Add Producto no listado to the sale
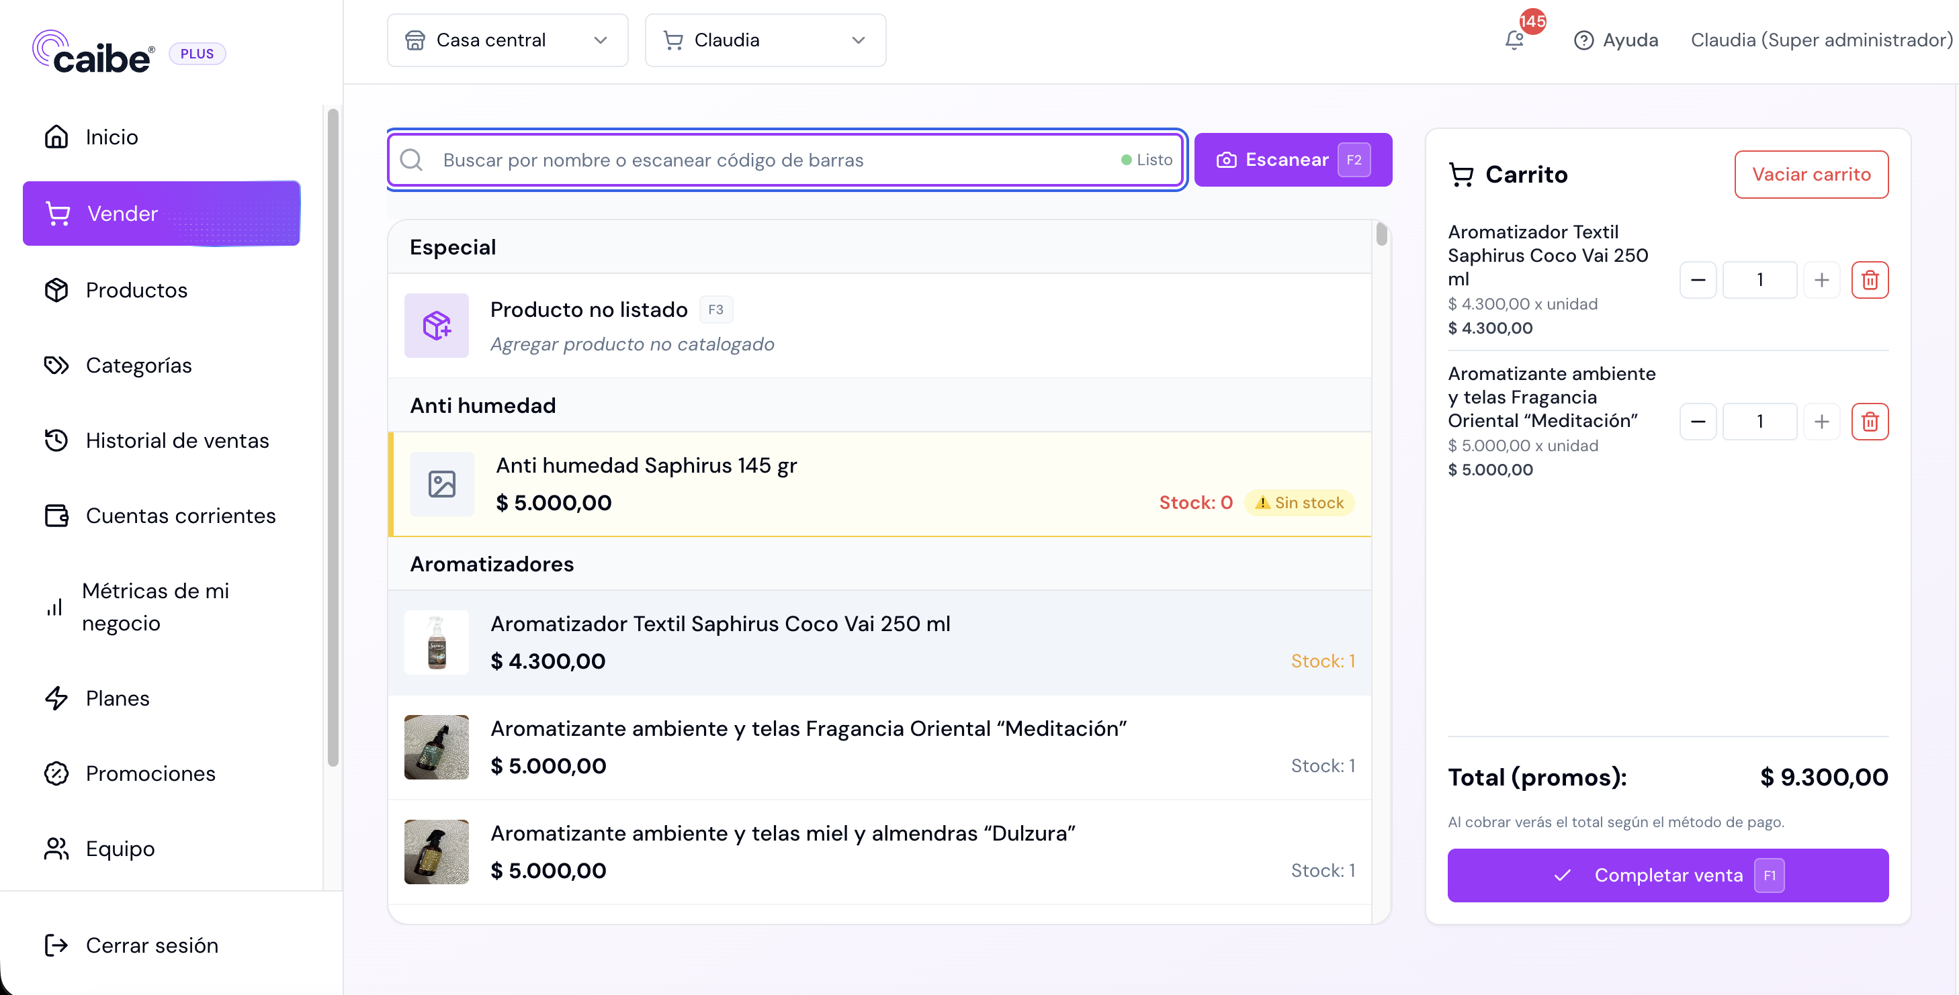This screenshot has height=995, width=1959. click(880, 326)
